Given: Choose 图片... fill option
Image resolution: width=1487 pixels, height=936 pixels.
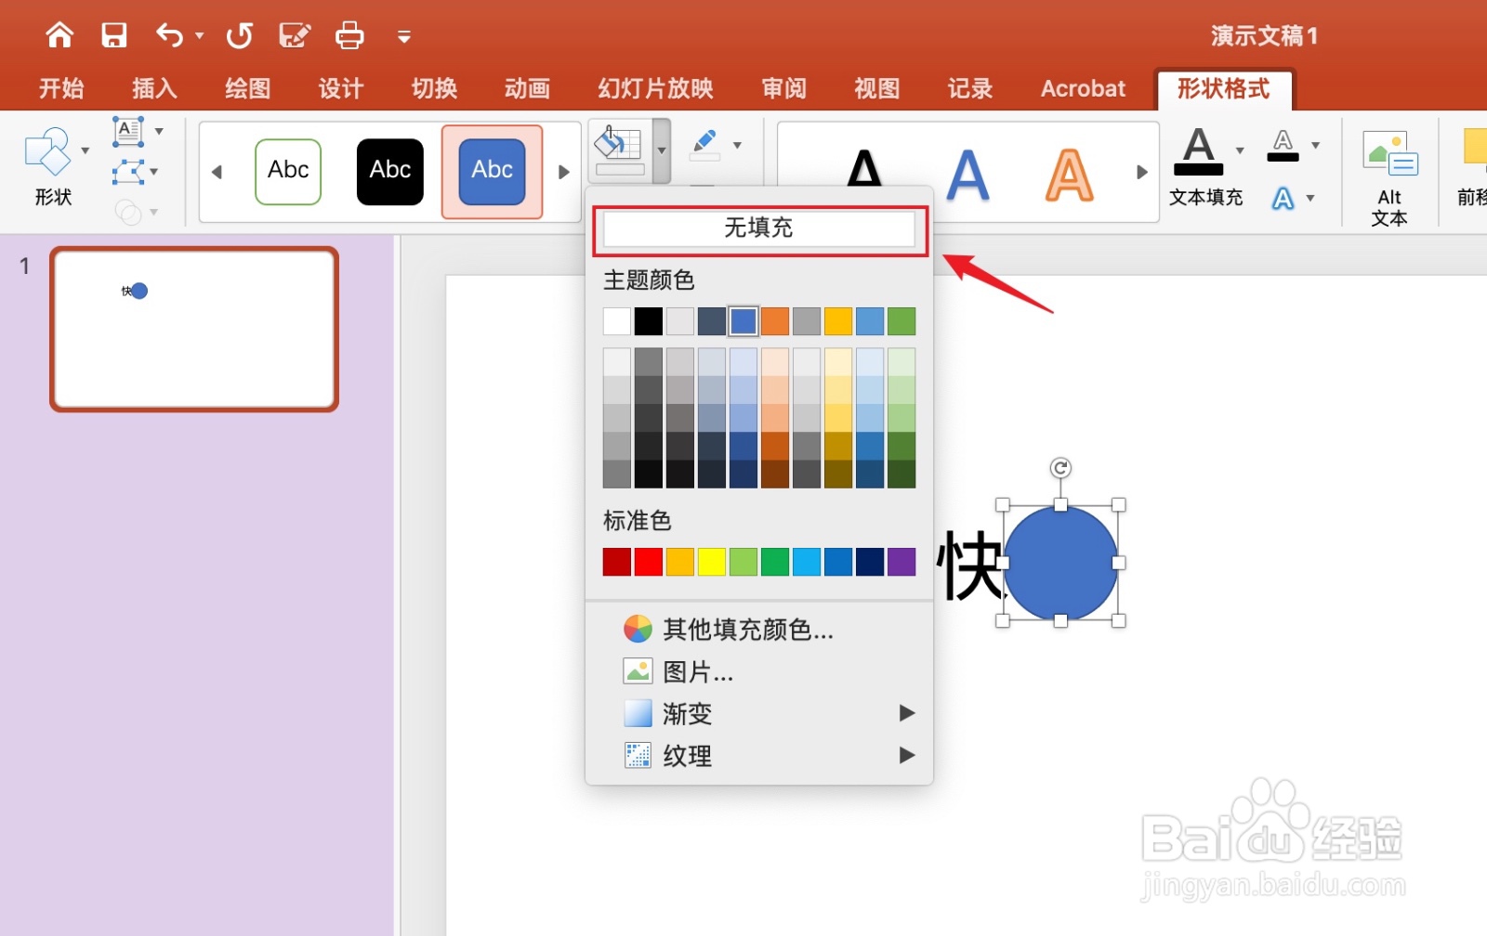Looking at the screenshot, I should 759,671.
